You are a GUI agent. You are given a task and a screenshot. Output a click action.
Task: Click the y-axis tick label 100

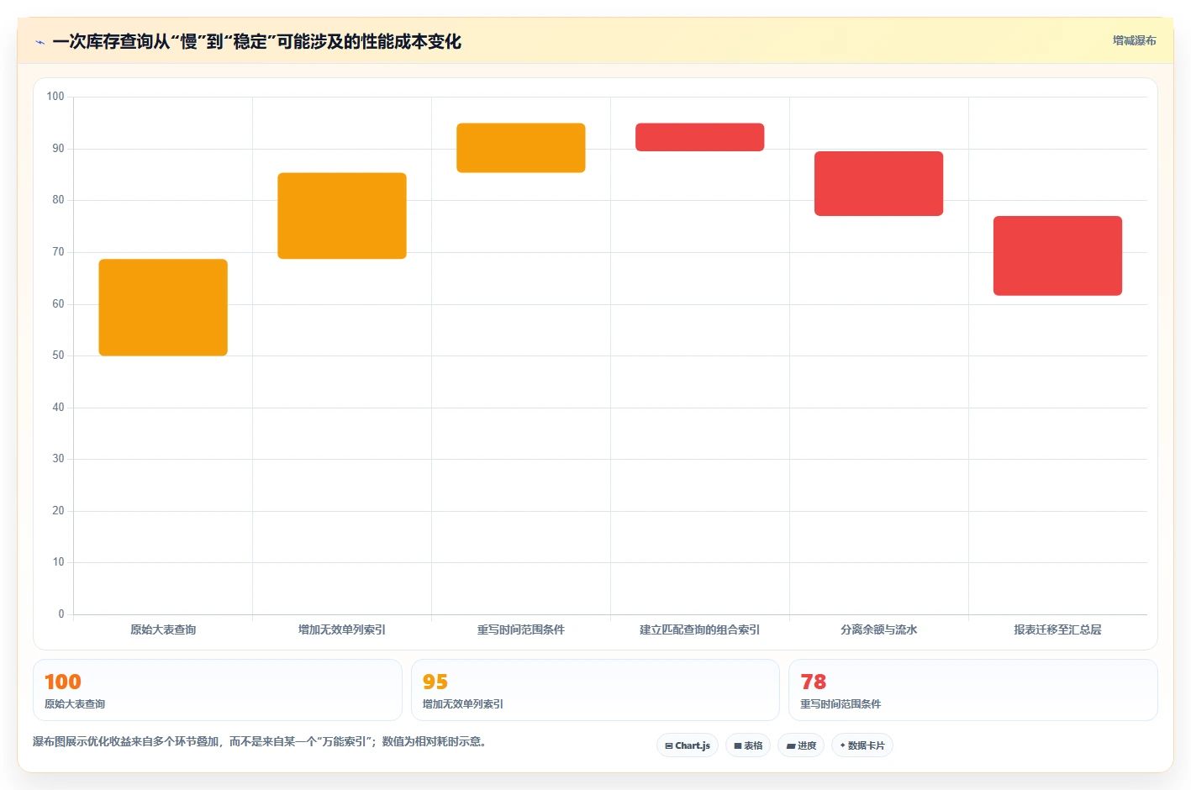pyautogui.click(x=55, y=97)
